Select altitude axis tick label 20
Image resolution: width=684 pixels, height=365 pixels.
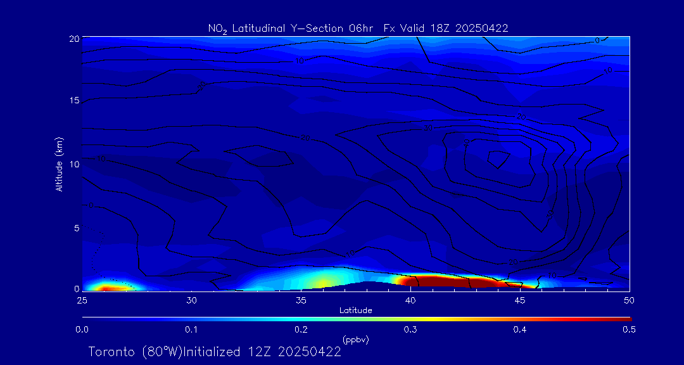click(x=74, y=38)
